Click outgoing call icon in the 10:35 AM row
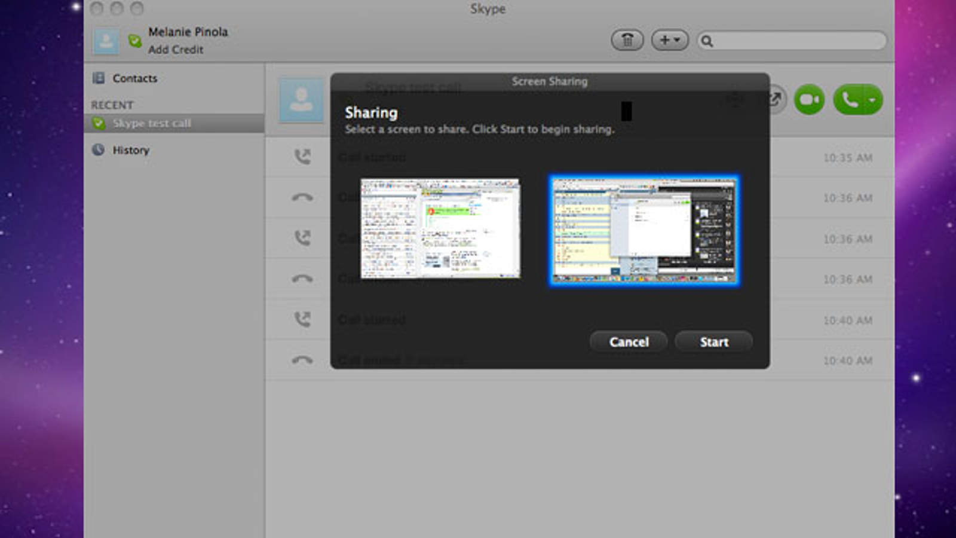Image resolution: width=956 pixels, height=538 pixels. (302, 157)
